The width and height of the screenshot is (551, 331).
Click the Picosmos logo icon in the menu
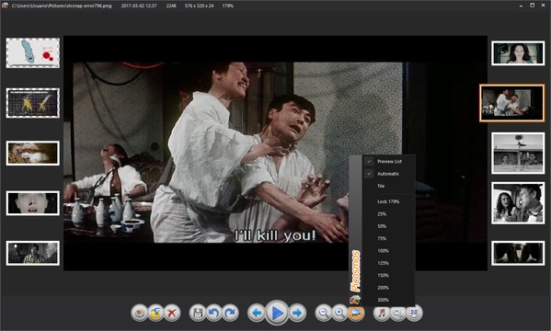(x=355, y=300)
